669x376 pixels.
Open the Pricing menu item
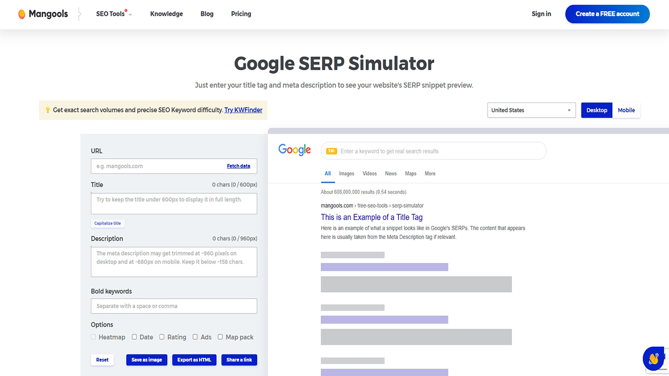(241, 14)
